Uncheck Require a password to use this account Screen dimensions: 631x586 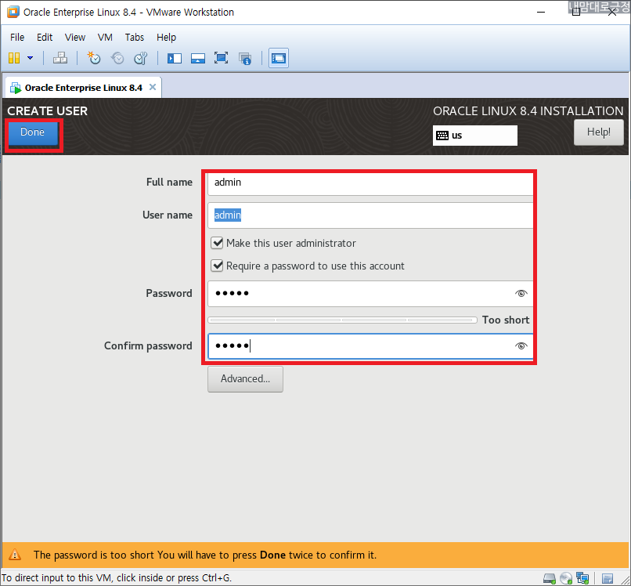[x=217, y=266]
